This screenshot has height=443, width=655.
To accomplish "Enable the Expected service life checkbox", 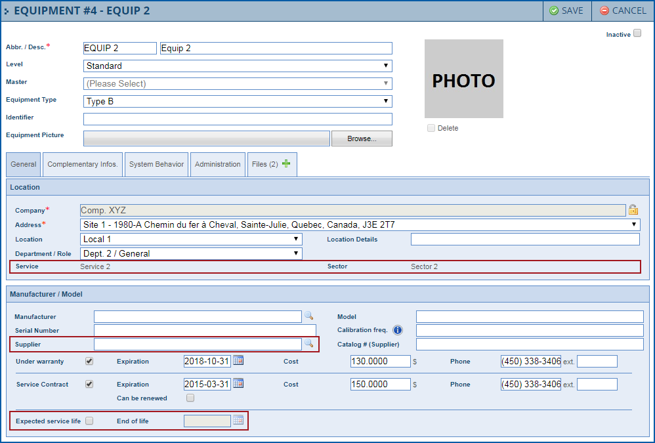I will [89, 421].
